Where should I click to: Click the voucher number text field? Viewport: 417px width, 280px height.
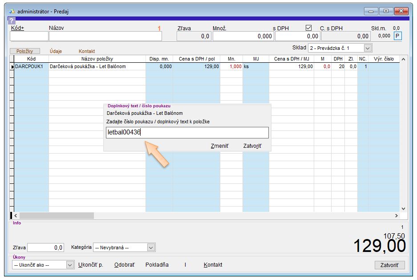pos(187,132)
